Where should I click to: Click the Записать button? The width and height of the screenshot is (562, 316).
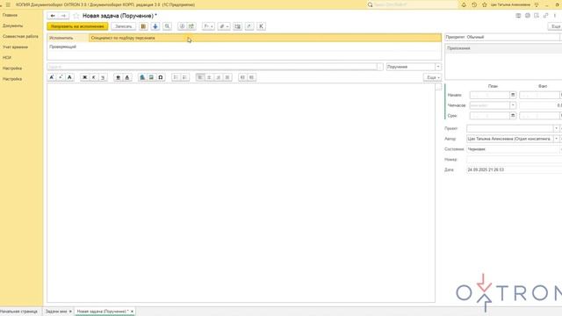[123, 26]
